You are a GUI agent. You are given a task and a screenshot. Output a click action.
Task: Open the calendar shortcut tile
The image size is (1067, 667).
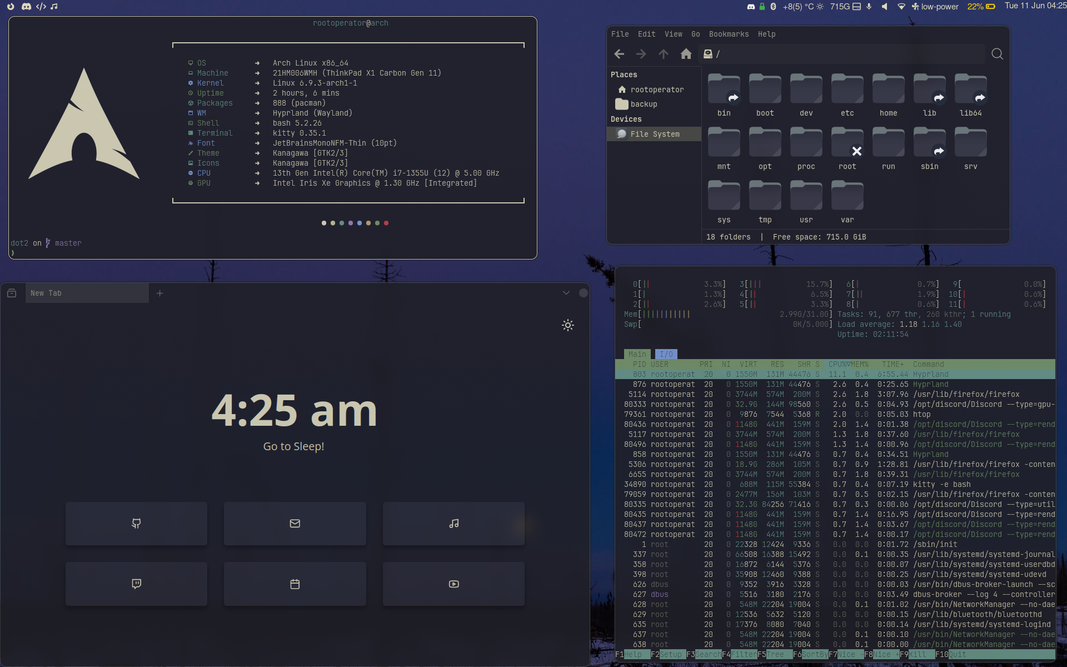click(295, 584)
